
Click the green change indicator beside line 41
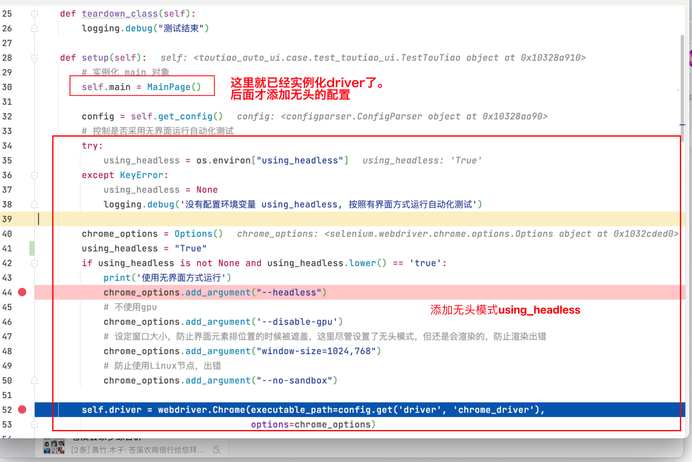31,248
